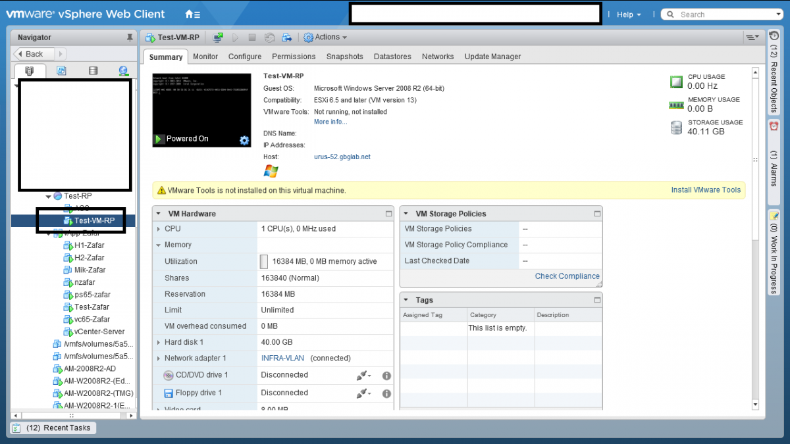Go to the Networks tab
This screenshot has width=790, height=444.
click(438, 57)
